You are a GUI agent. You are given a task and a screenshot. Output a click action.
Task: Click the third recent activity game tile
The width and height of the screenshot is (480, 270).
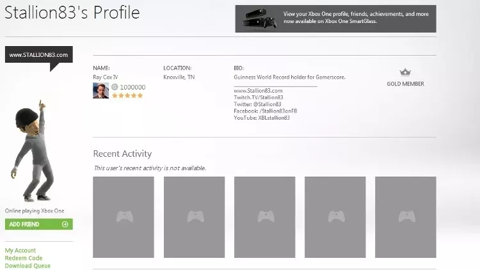point(265,217)
